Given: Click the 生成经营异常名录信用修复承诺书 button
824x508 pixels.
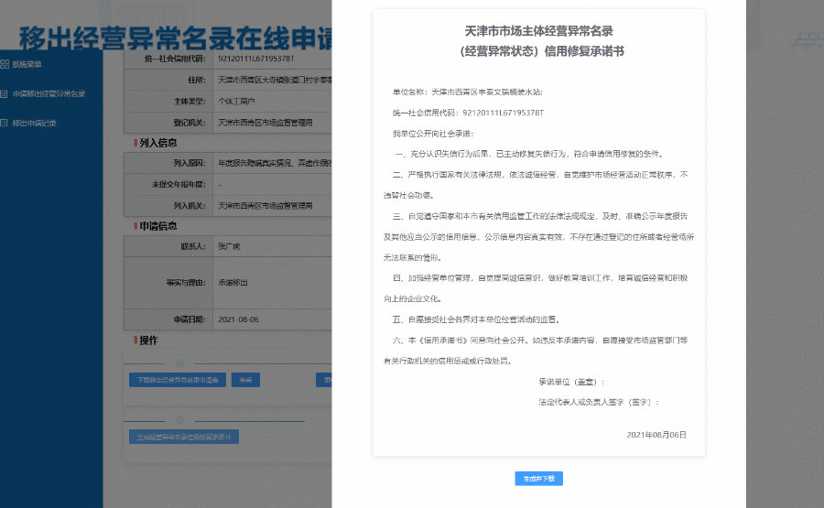Looking at the screenshot, I should (x=184, y=437).
